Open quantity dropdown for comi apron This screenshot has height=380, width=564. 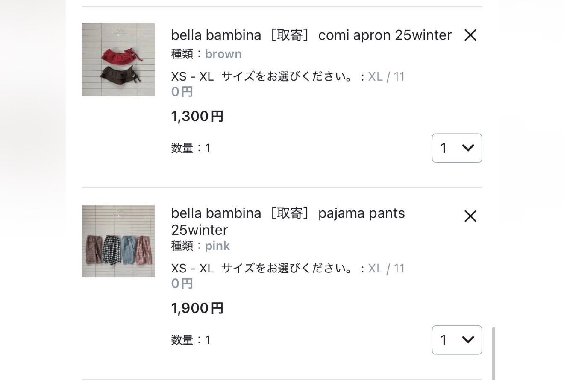[x=457, y=148]
